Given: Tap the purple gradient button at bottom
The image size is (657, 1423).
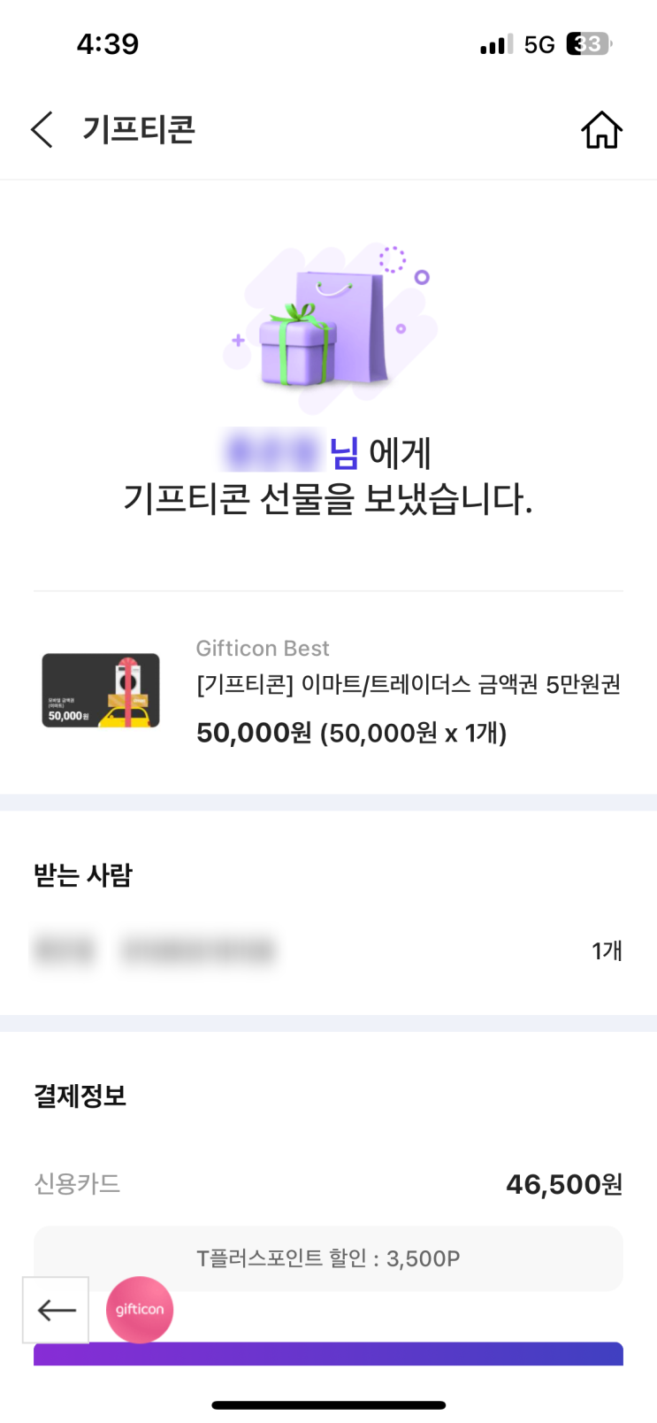Looking at the screenshot, I should (329, 1354).
